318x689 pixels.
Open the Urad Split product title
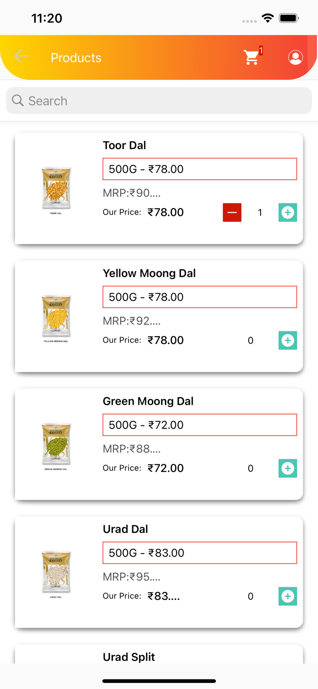pyautogui.click(x=129, y=657)
